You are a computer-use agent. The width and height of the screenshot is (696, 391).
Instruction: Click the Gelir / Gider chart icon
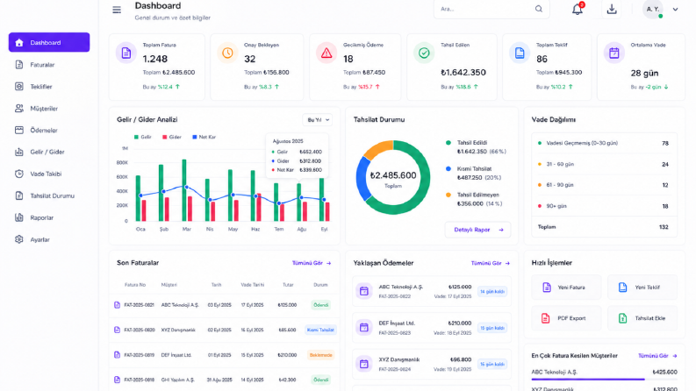point(19,152)
